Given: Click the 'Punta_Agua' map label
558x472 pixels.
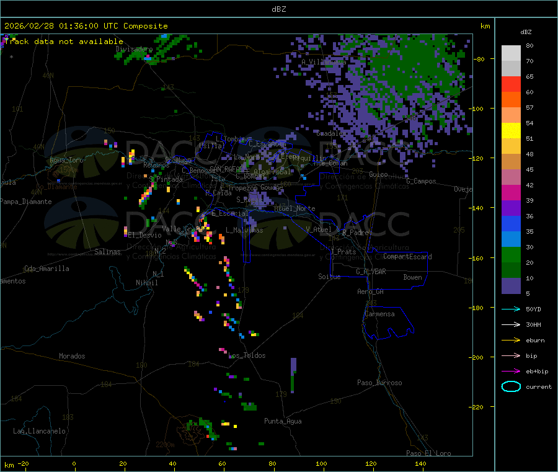Looking at the screenshot, I should pos(283,421).
